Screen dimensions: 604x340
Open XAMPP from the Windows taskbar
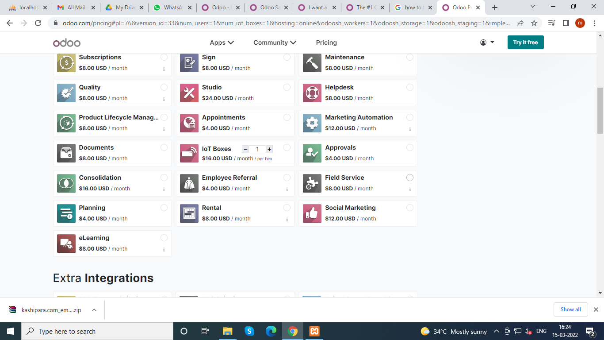[x=314, y=331]
